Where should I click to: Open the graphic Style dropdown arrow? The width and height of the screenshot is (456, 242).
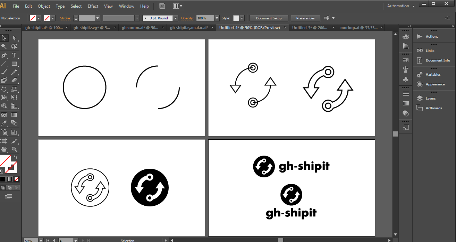tap(242, 18)
